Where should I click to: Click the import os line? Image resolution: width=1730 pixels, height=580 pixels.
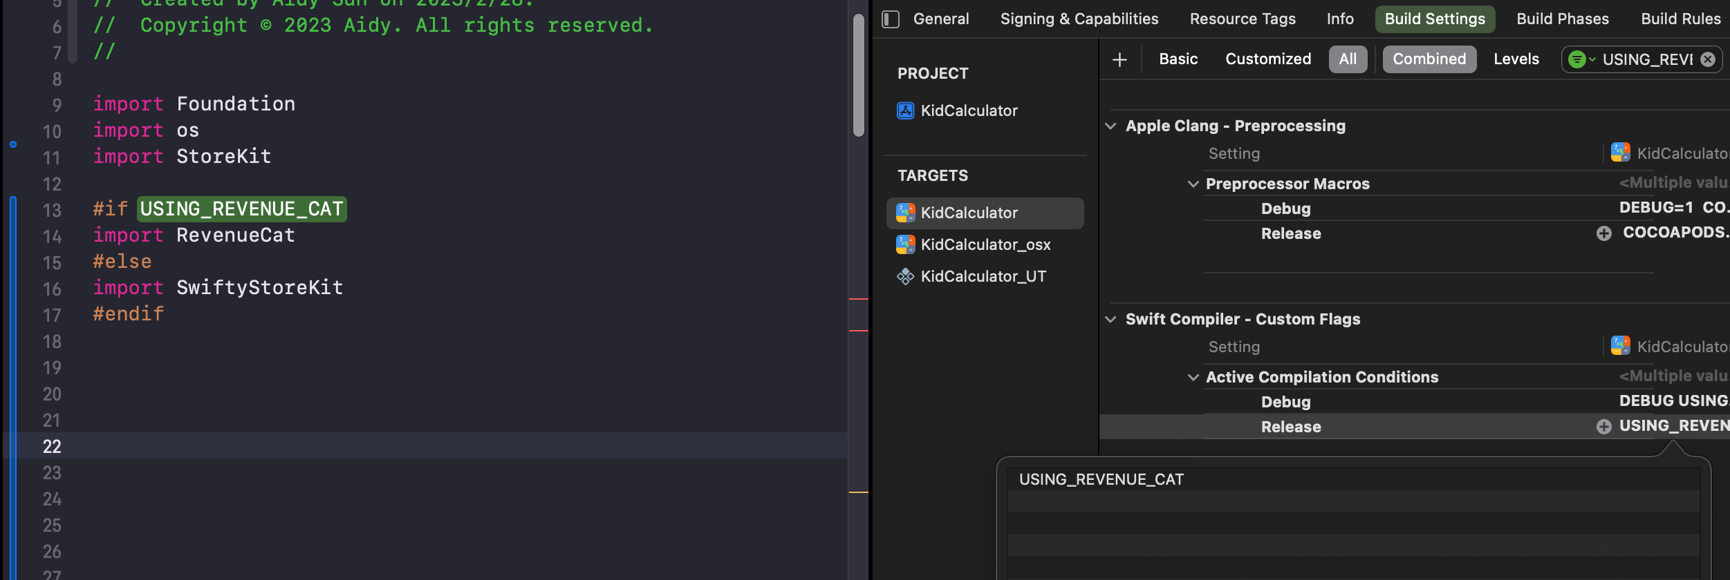(146, 130)
